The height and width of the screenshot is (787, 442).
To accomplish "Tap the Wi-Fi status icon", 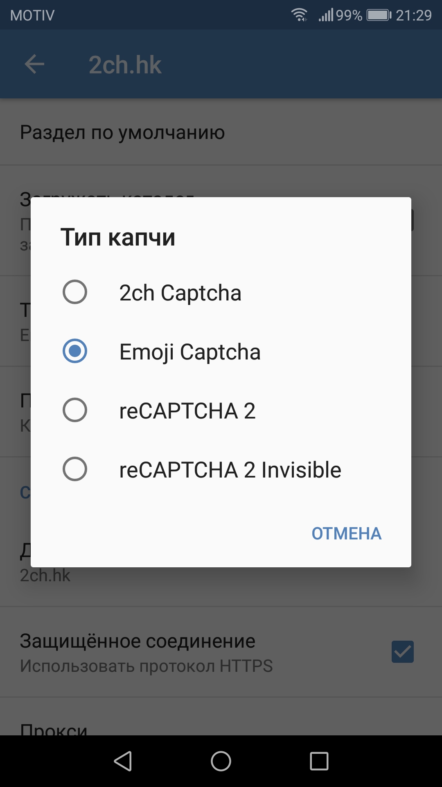I will pos(300,15).
